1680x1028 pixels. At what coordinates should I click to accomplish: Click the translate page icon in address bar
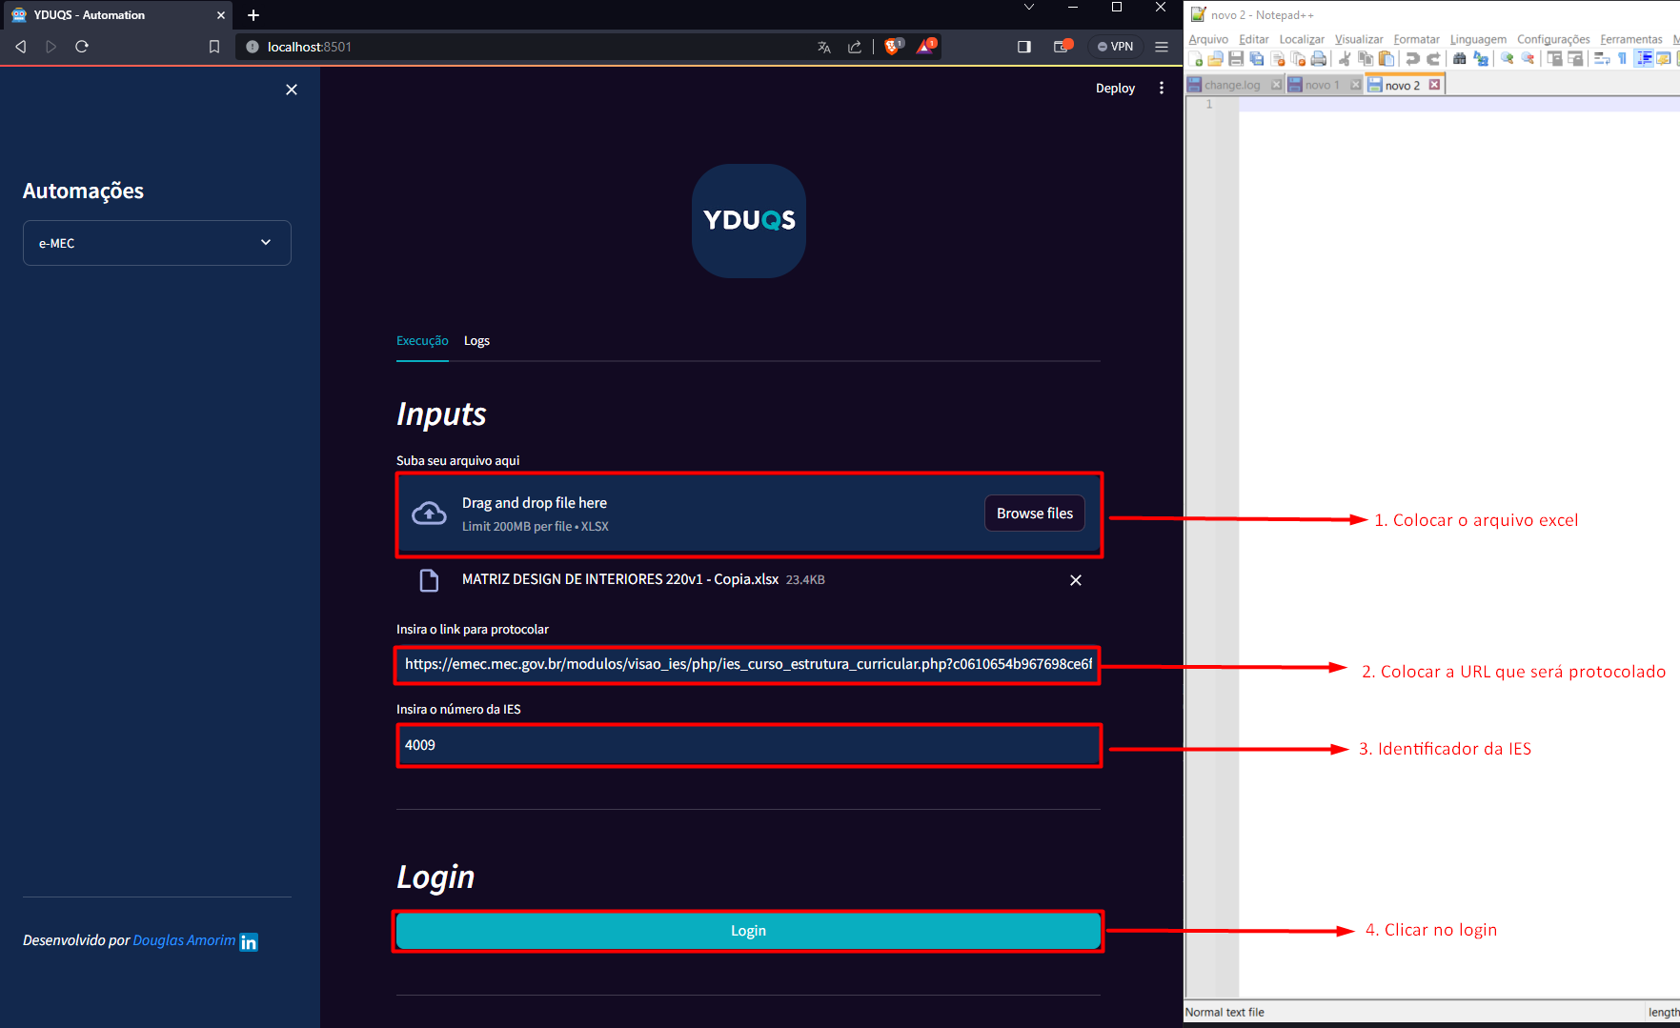pos(824,47)
